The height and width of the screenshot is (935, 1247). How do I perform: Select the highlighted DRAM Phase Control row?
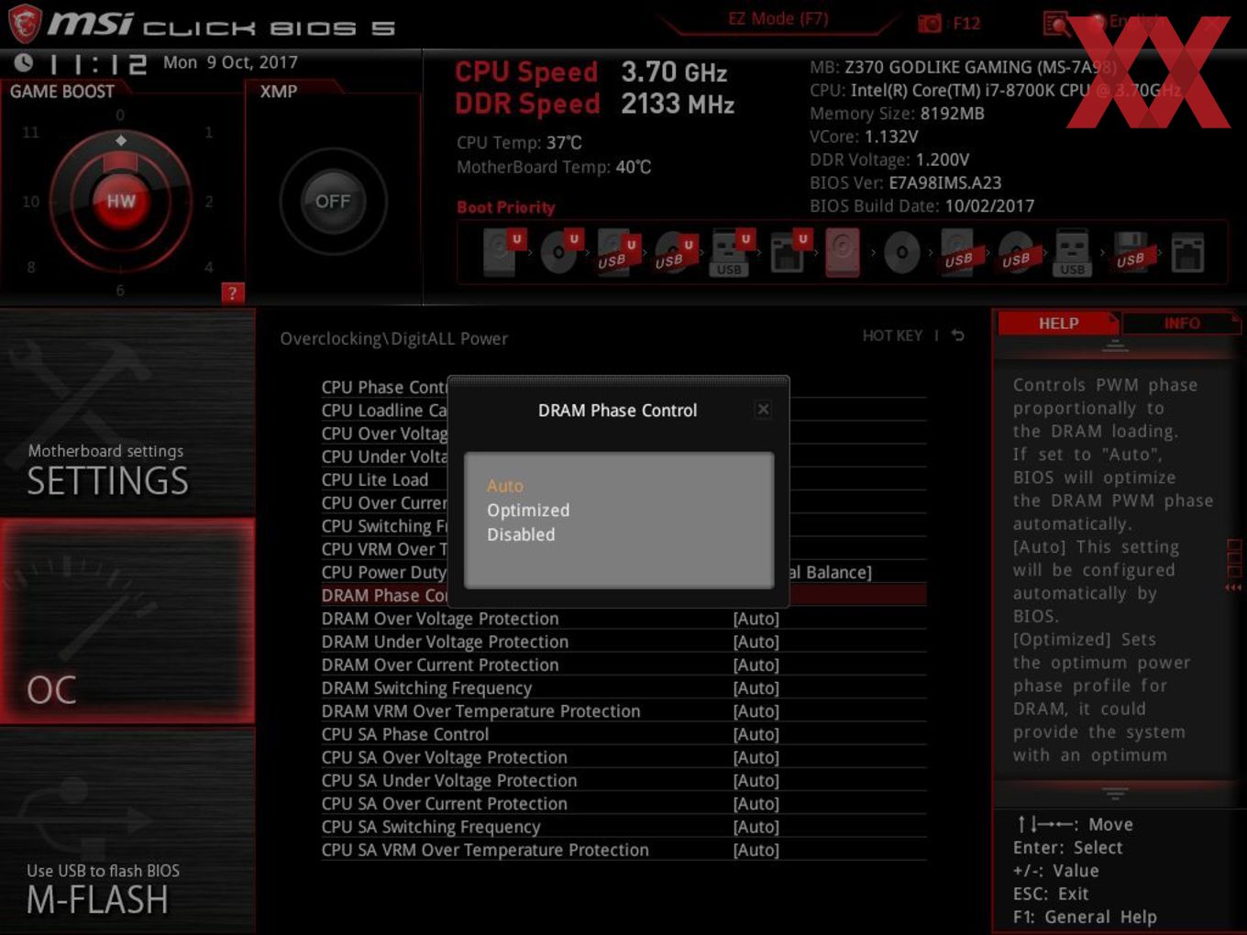(623, 595)
